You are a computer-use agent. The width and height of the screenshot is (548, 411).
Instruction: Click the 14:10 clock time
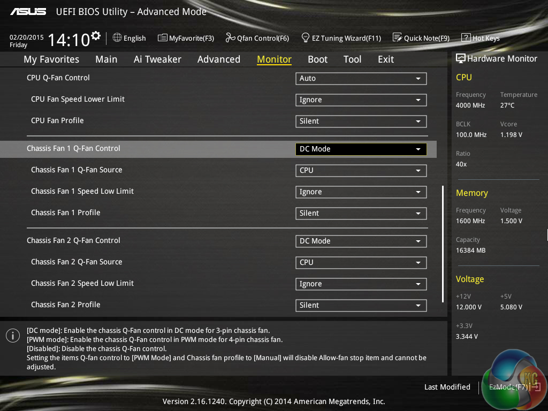69,40
